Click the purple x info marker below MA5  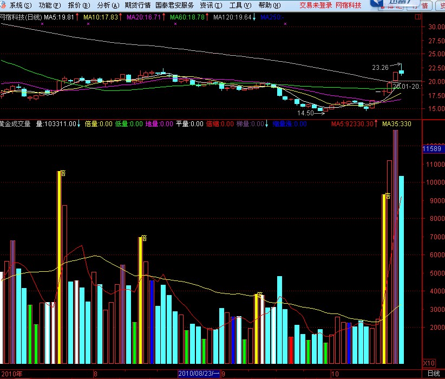tap(42, 24)
